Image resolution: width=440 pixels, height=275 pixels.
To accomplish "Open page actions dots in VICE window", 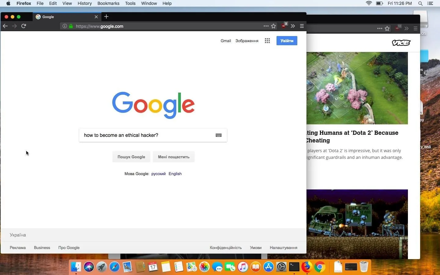I will coord(380,28).
